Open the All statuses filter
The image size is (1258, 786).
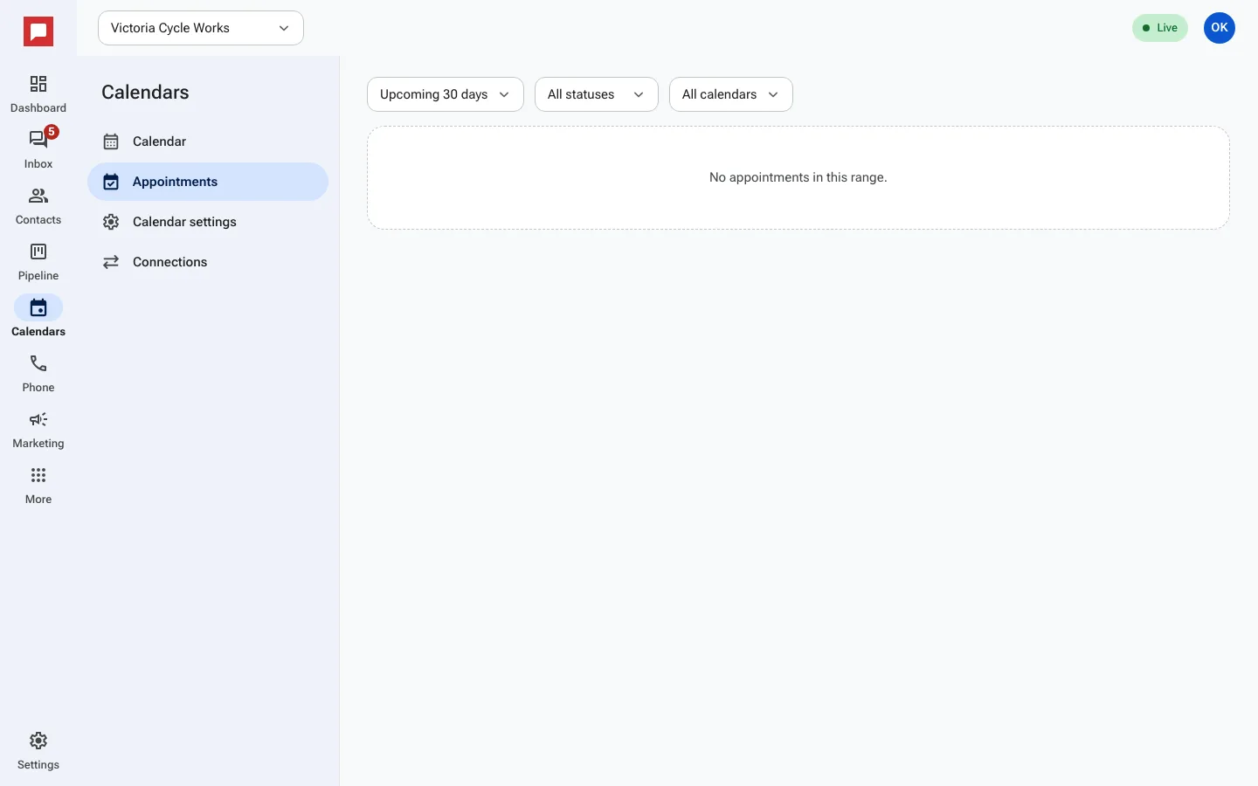pos(597,94)
